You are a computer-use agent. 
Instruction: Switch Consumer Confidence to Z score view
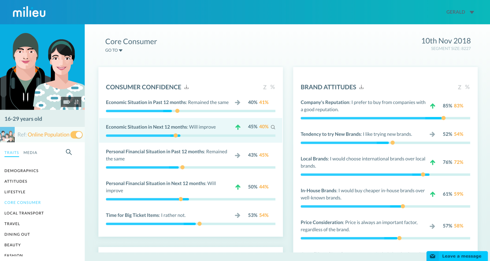click(265, 87)
